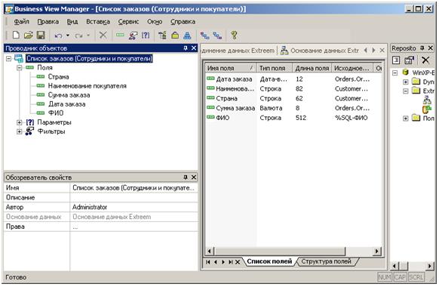The image size is (439, 287).
Task: Click the Repository properties toolbar icon
Action: [x=410, y=60]
